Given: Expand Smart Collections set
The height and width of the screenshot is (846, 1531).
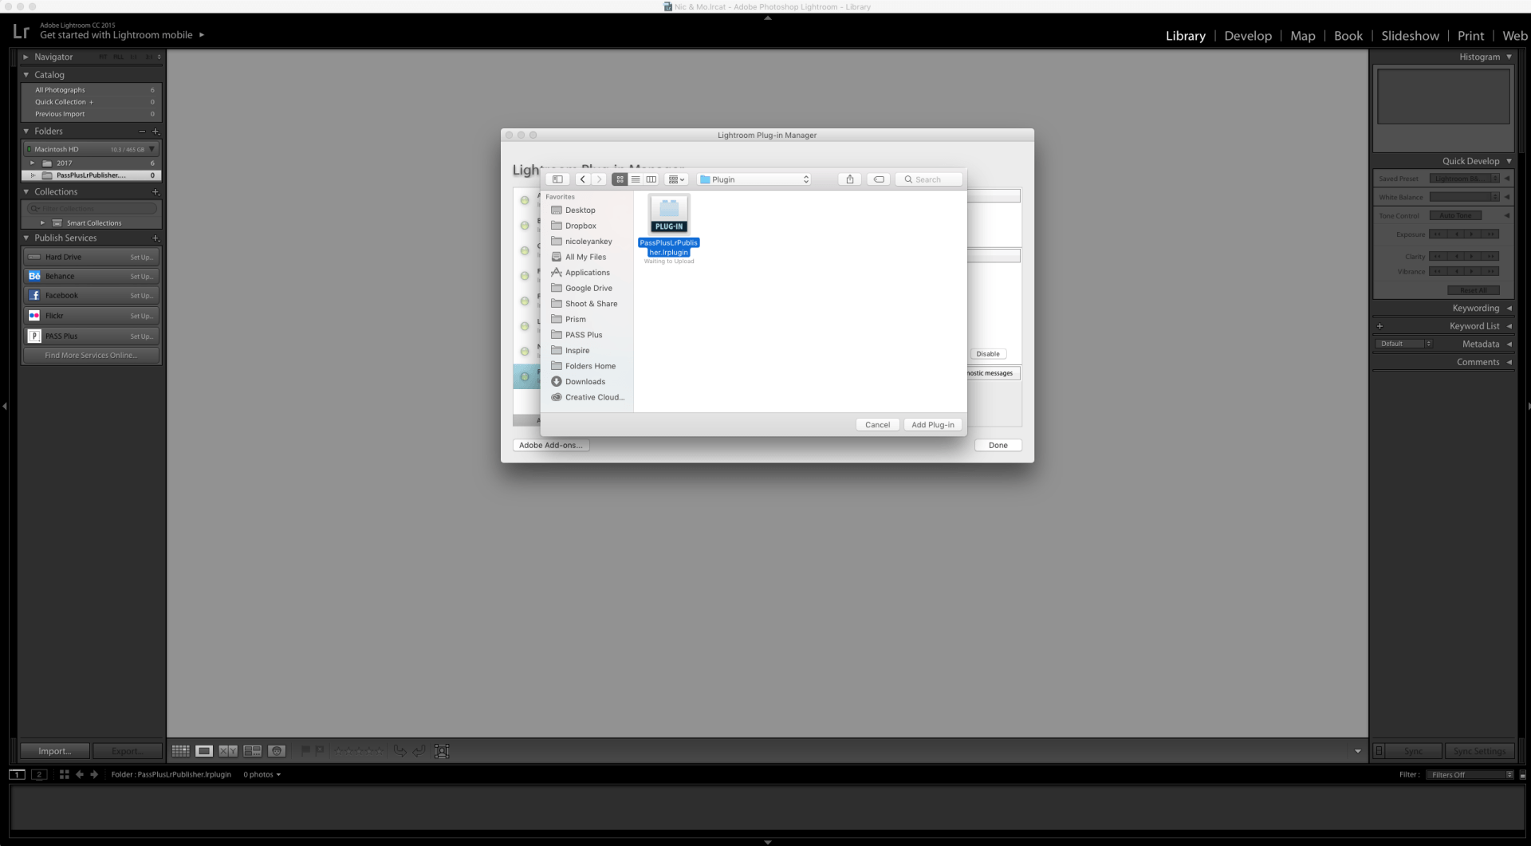Looking at the screenshot, I should (42, 223).
